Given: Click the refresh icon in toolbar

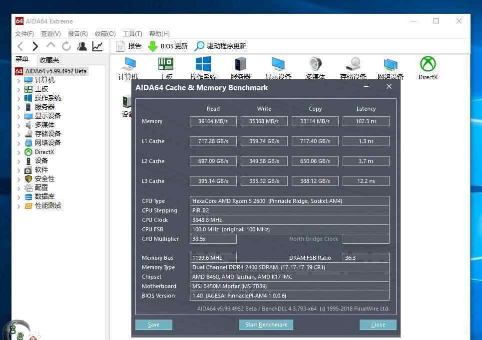Looking at the screenshot, I should pyautogui.click(x=66, y=46).
